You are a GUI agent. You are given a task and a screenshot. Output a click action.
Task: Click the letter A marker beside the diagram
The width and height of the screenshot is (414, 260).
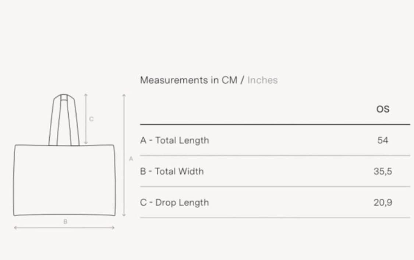click(131, 159)
